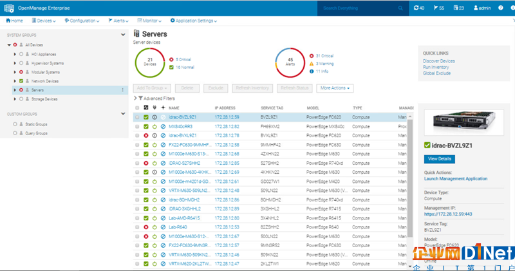Click the 31 Critical alerts icon
This screenshot has height=271, width=515.
pos(312,56)
